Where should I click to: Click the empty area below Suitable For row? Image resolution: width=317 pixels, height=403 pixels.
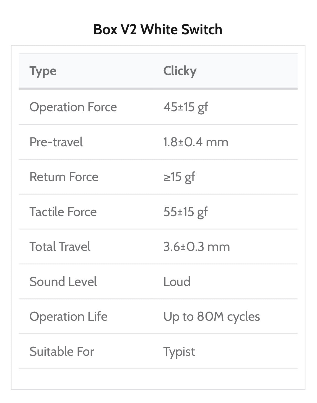(x=158, y=378)
